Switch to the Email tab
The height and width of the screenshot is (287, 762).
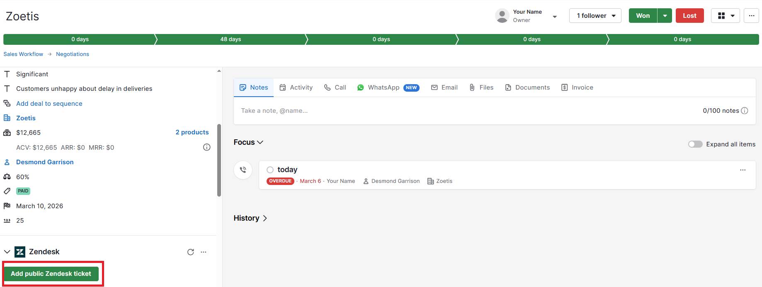(x=444, y=88)
